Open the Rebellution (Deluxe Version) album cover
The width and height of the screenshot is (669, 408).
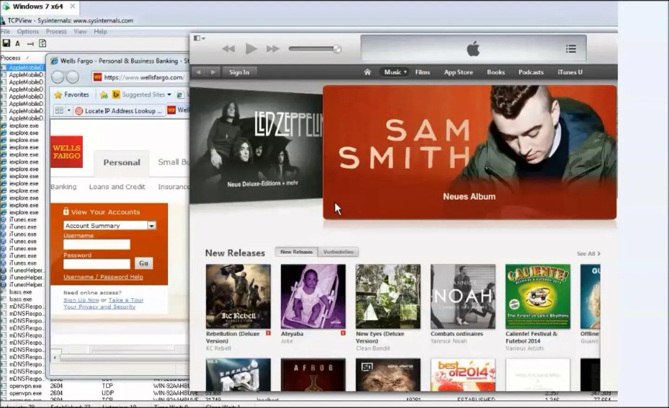pos(238,296)
